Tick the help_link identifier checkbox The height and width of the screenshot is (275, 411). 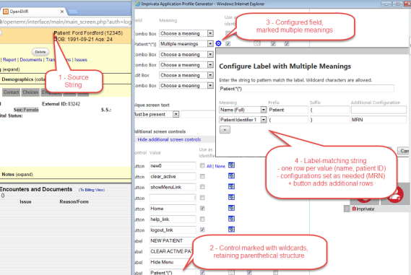pyautogui.click(x=202, y=219)
